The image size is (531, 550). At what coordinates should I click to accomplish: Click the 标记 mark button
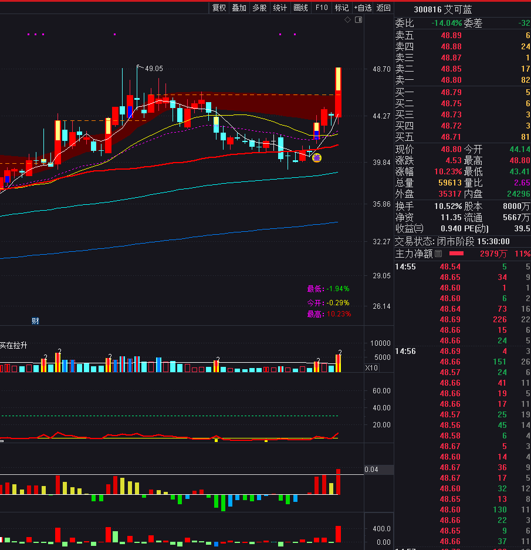(x=341, y=8)
